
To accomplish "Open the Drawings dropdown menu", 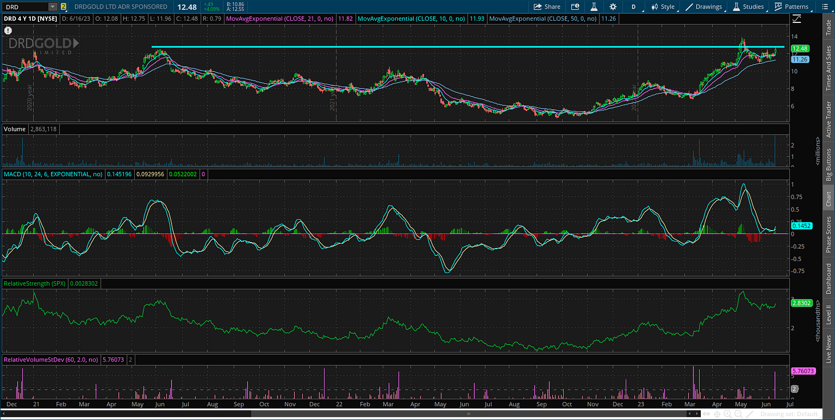I will coord(704,7).
